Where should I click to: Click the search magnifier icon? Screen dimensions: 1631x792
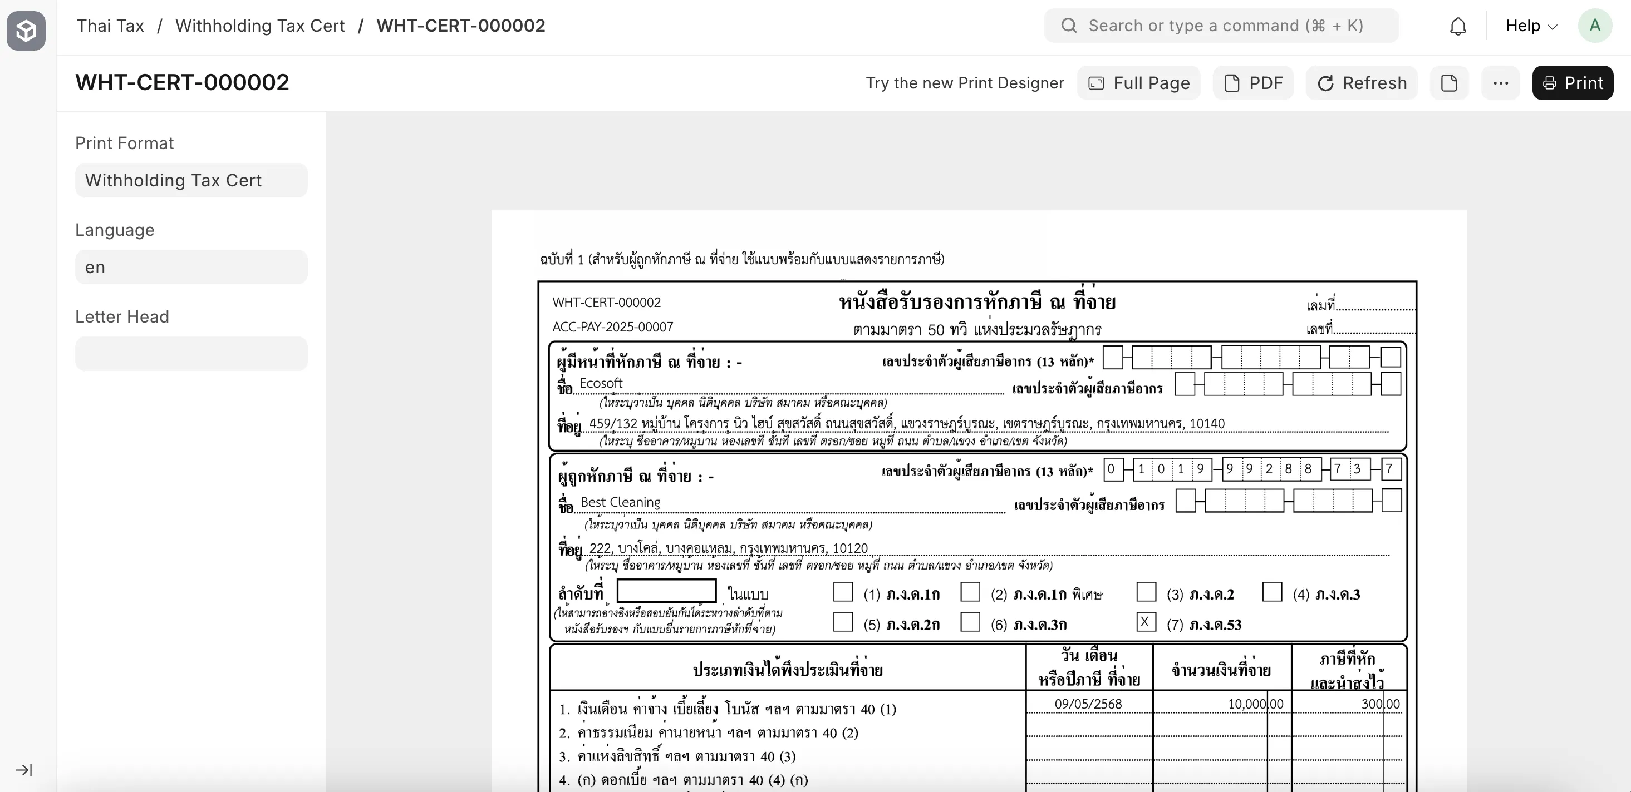pyautogui.click(x=1069, y=26)
